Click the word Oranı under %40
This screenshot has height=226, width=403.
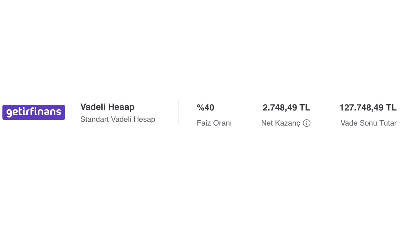(222, 123)
